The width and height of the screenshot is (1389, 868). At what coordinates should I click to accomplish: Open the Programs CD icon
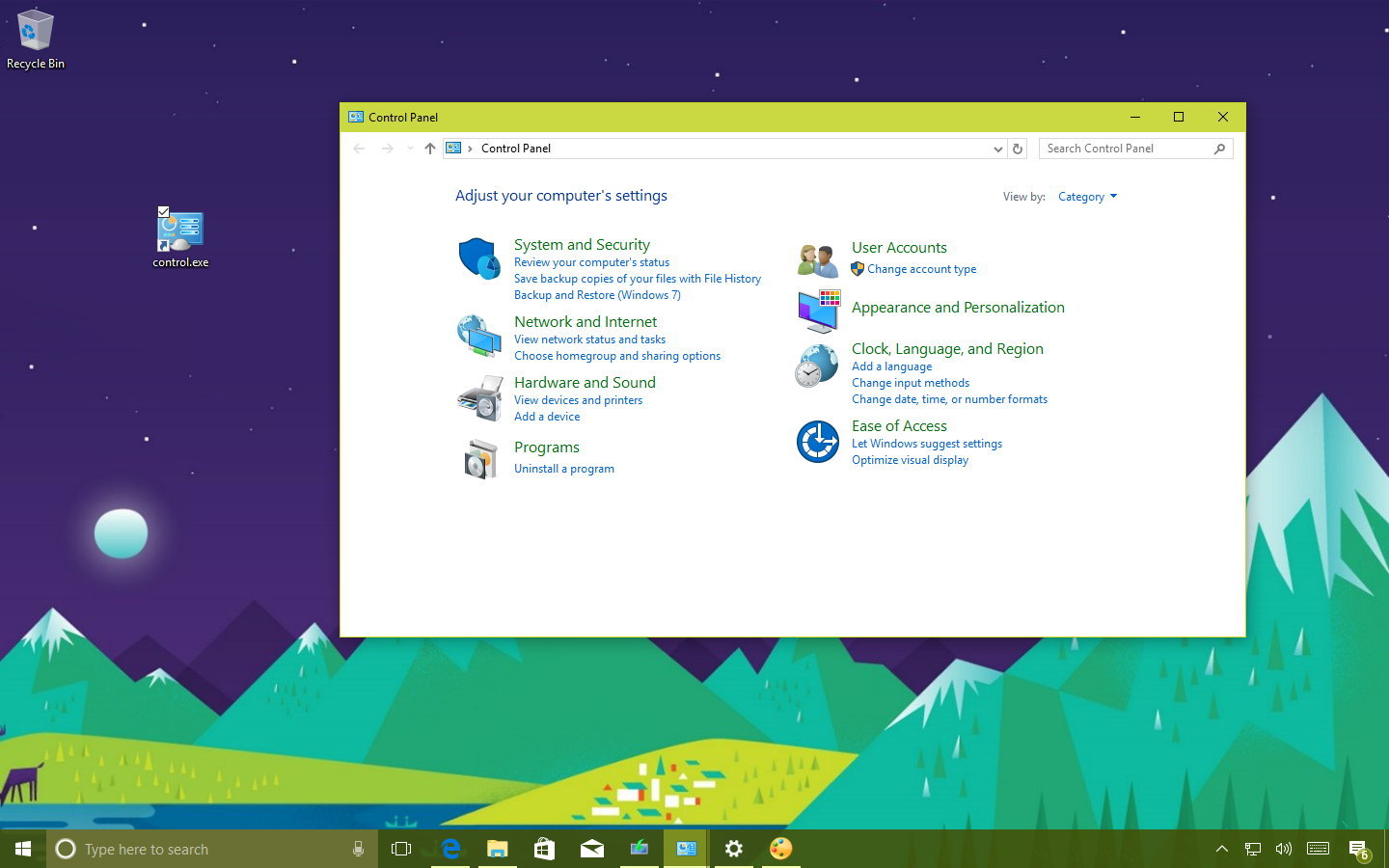click(x=479, y=458)
